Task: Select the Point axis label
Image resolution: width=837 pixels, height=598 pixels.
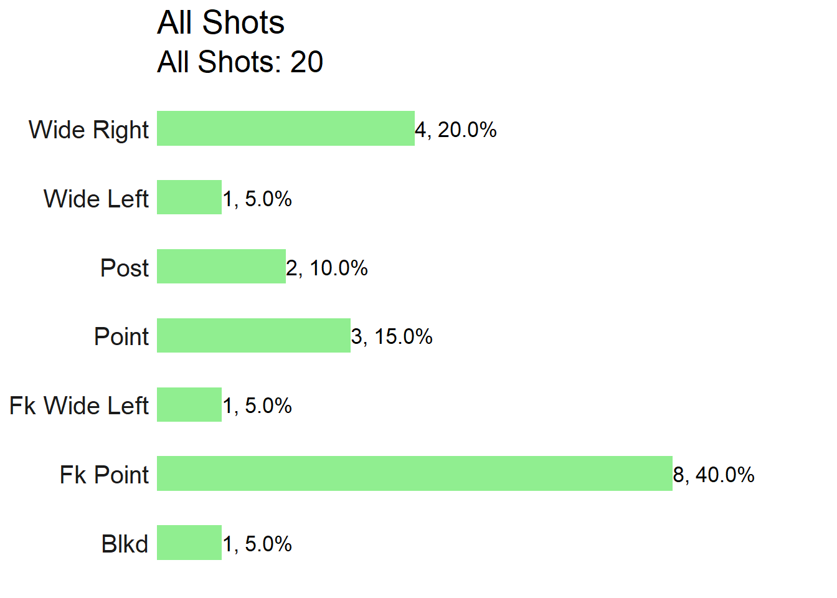Action: coord(121,336)
